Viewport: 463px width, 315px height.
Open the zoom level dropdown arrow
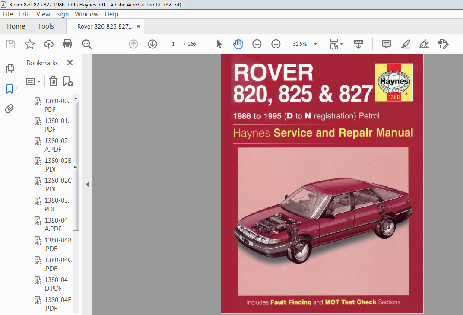tap(315, 45)
